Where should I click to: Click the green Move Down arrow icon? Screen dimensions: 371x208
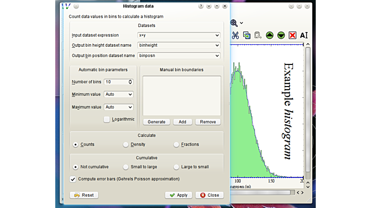point(281,35)
